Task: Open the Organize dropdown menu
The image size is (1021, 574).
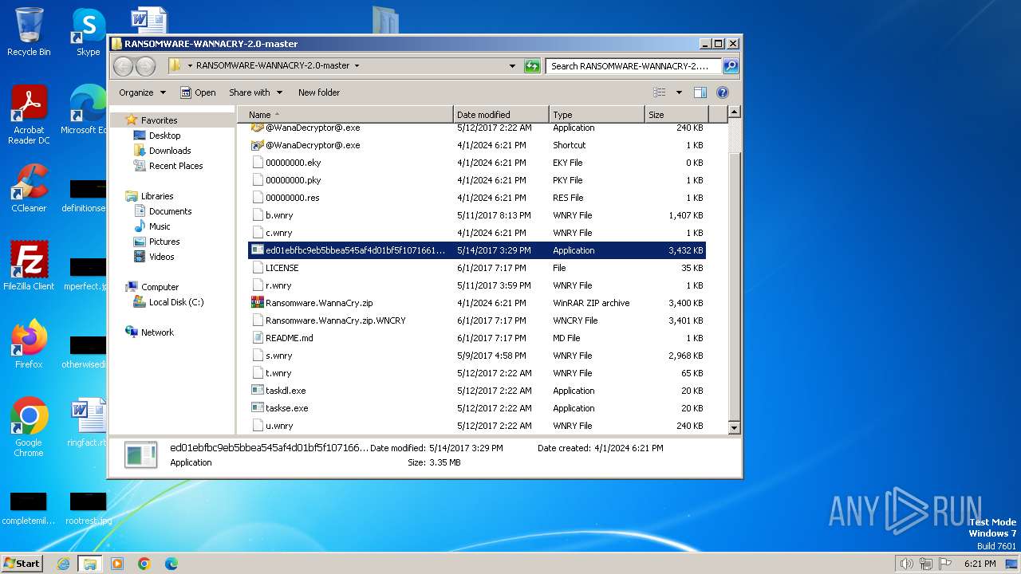Action: 142,92
